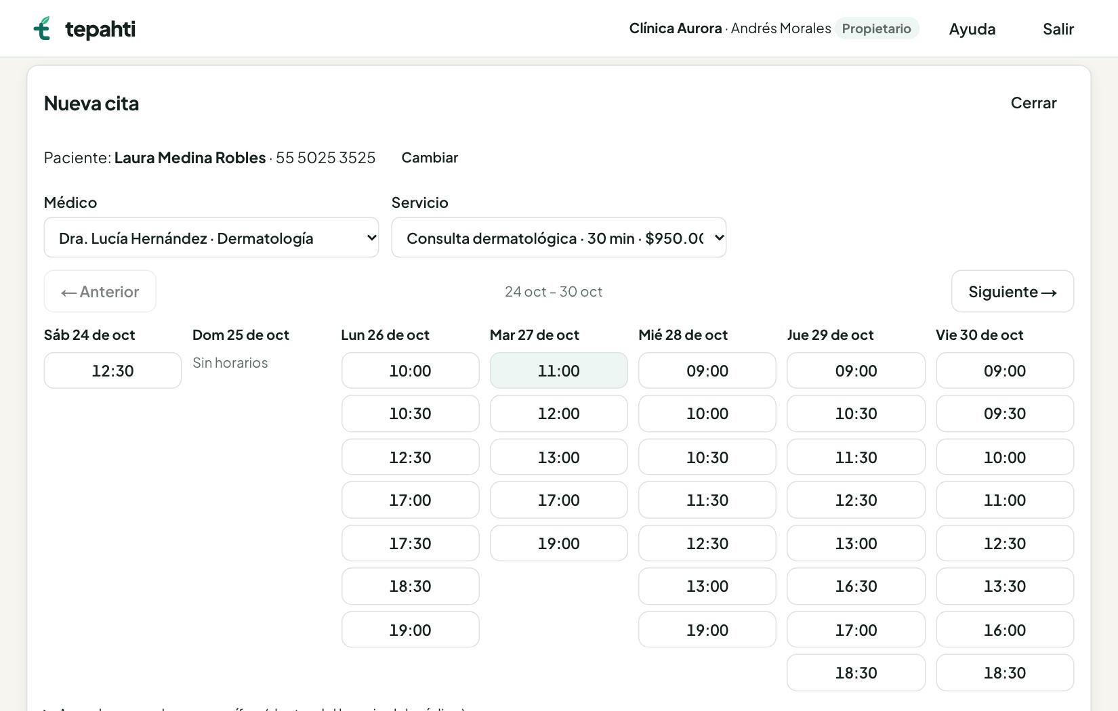
Task: Select 13:00 on Mar 27 de oct
Action: click(559, 457)
